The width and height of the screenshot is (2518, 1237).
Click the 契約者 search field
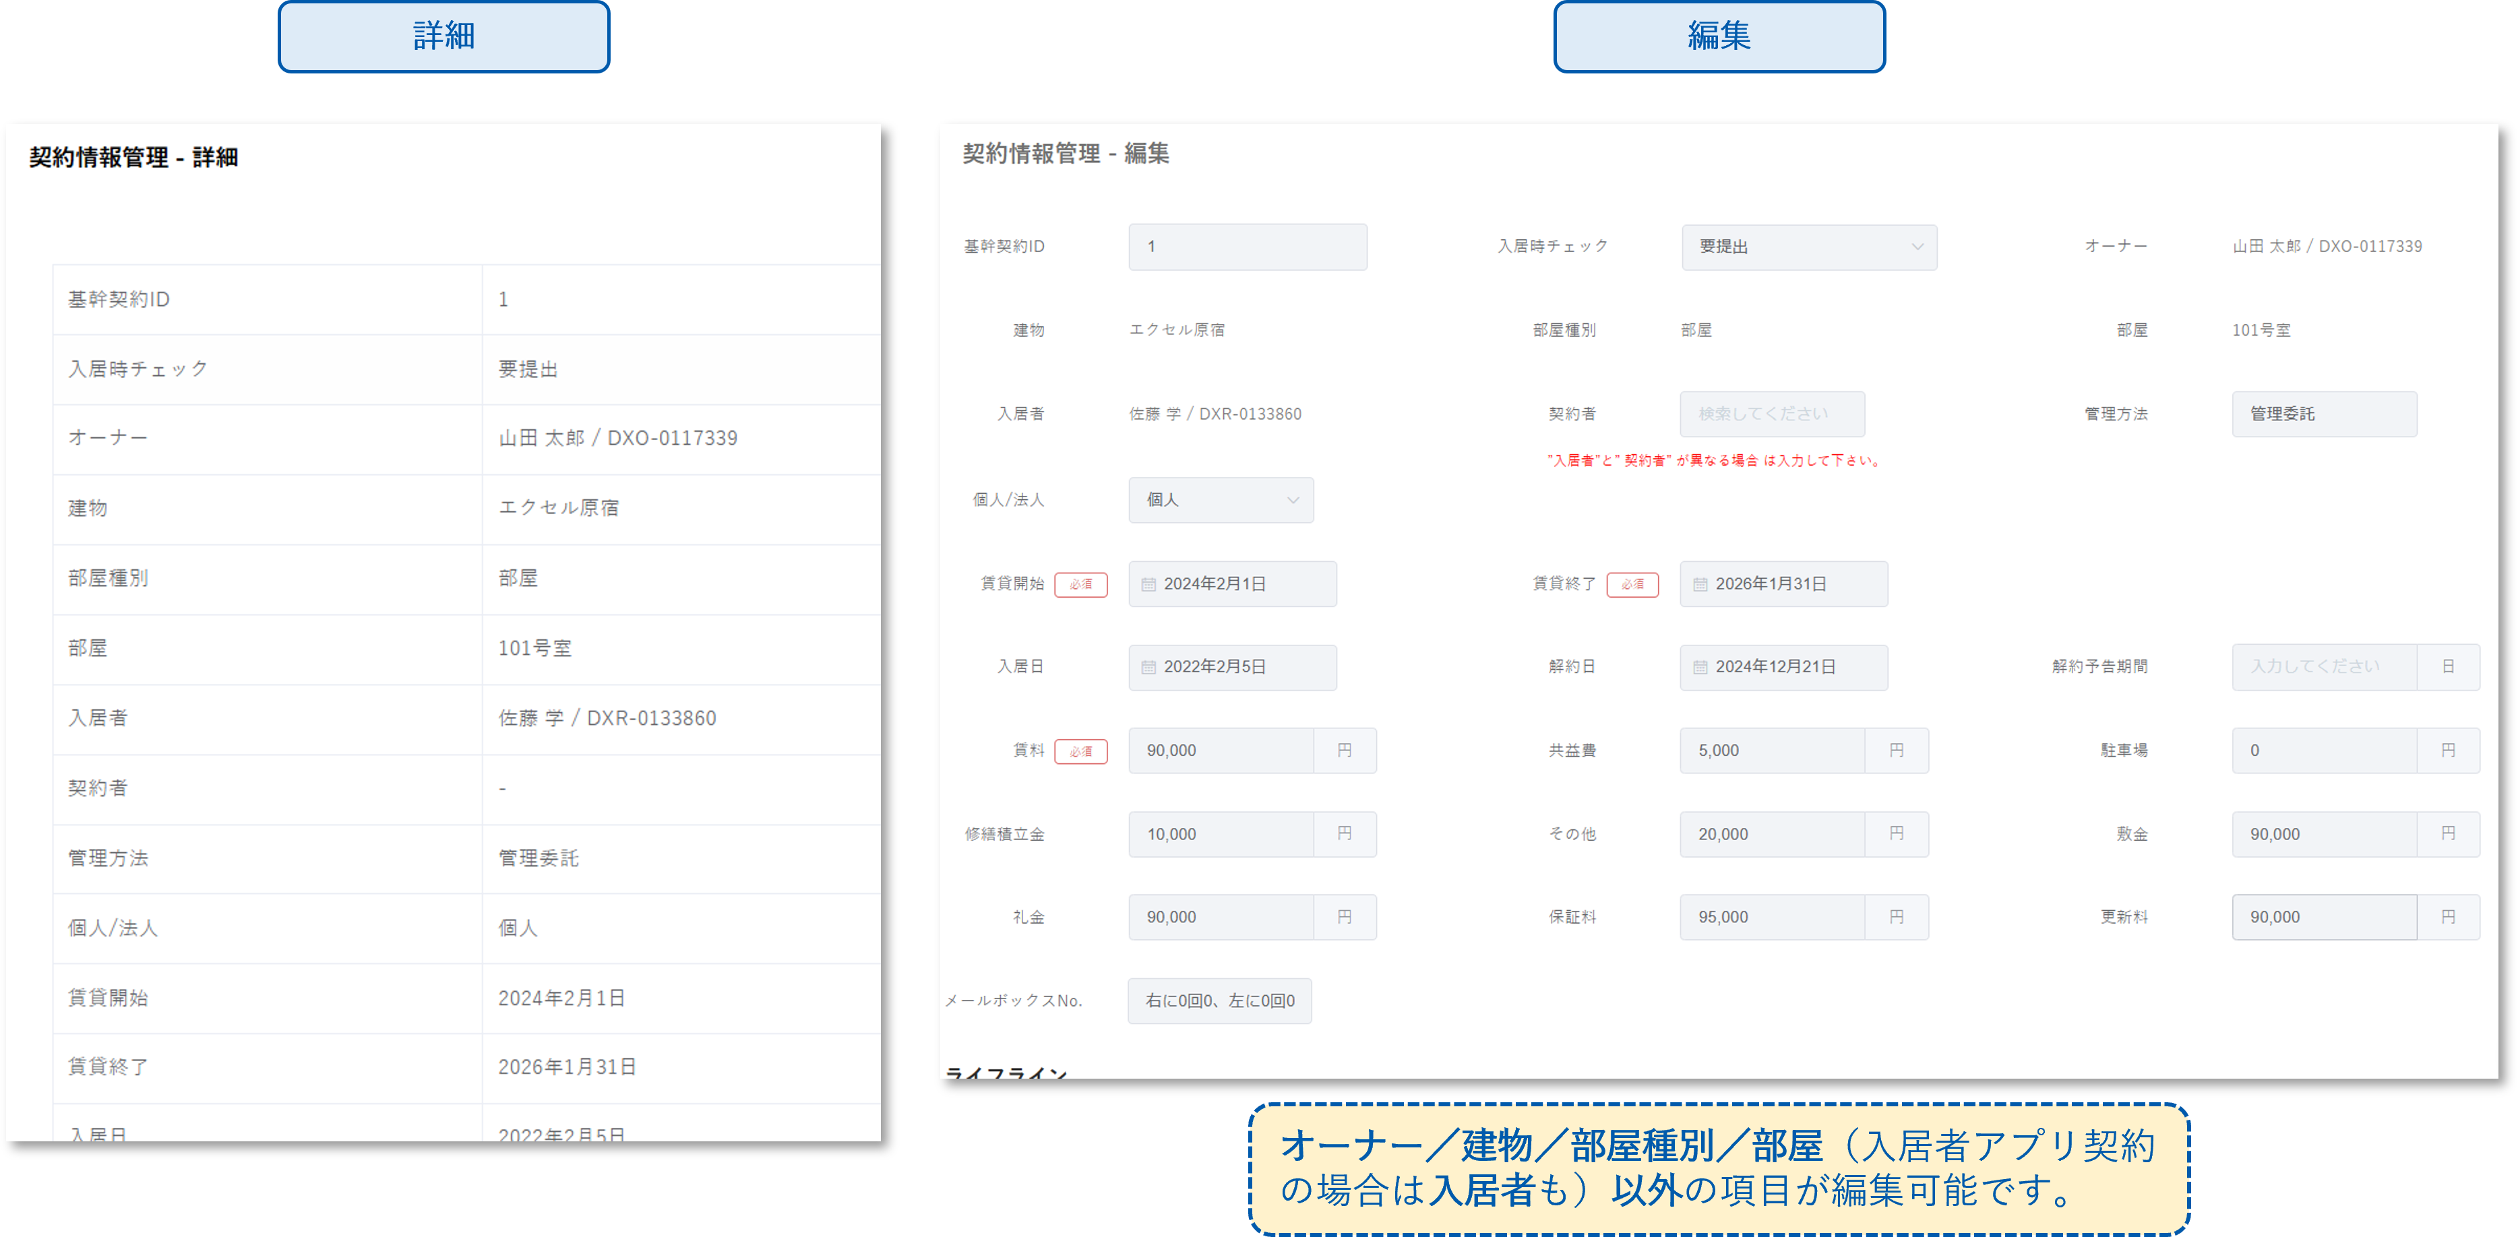1771,413
